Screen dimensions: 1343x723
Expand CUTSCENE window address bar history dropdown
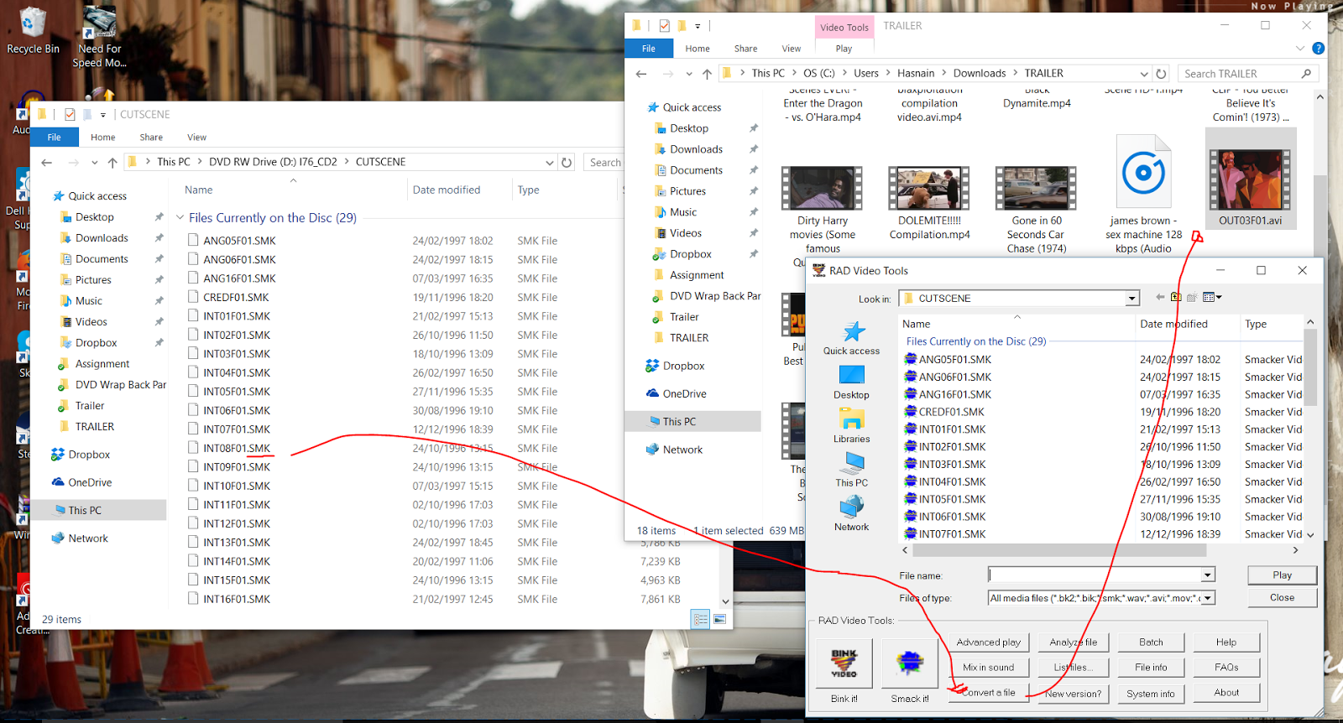[x=549, y=163]
